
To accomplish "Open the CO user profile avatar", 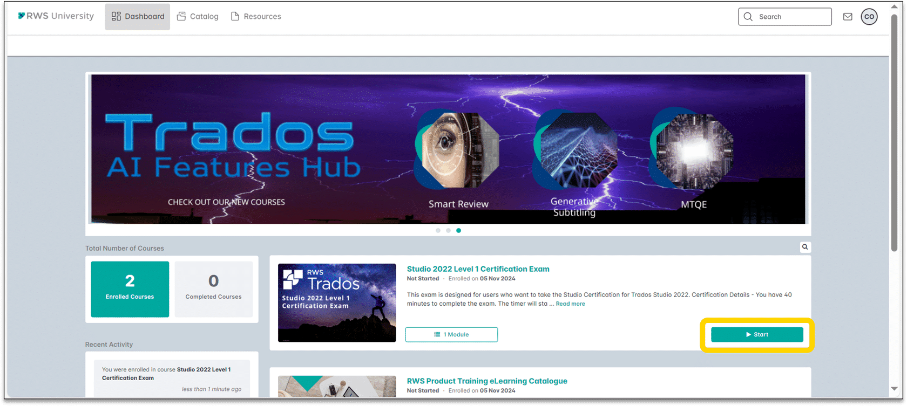I will (x=869, y=17).
